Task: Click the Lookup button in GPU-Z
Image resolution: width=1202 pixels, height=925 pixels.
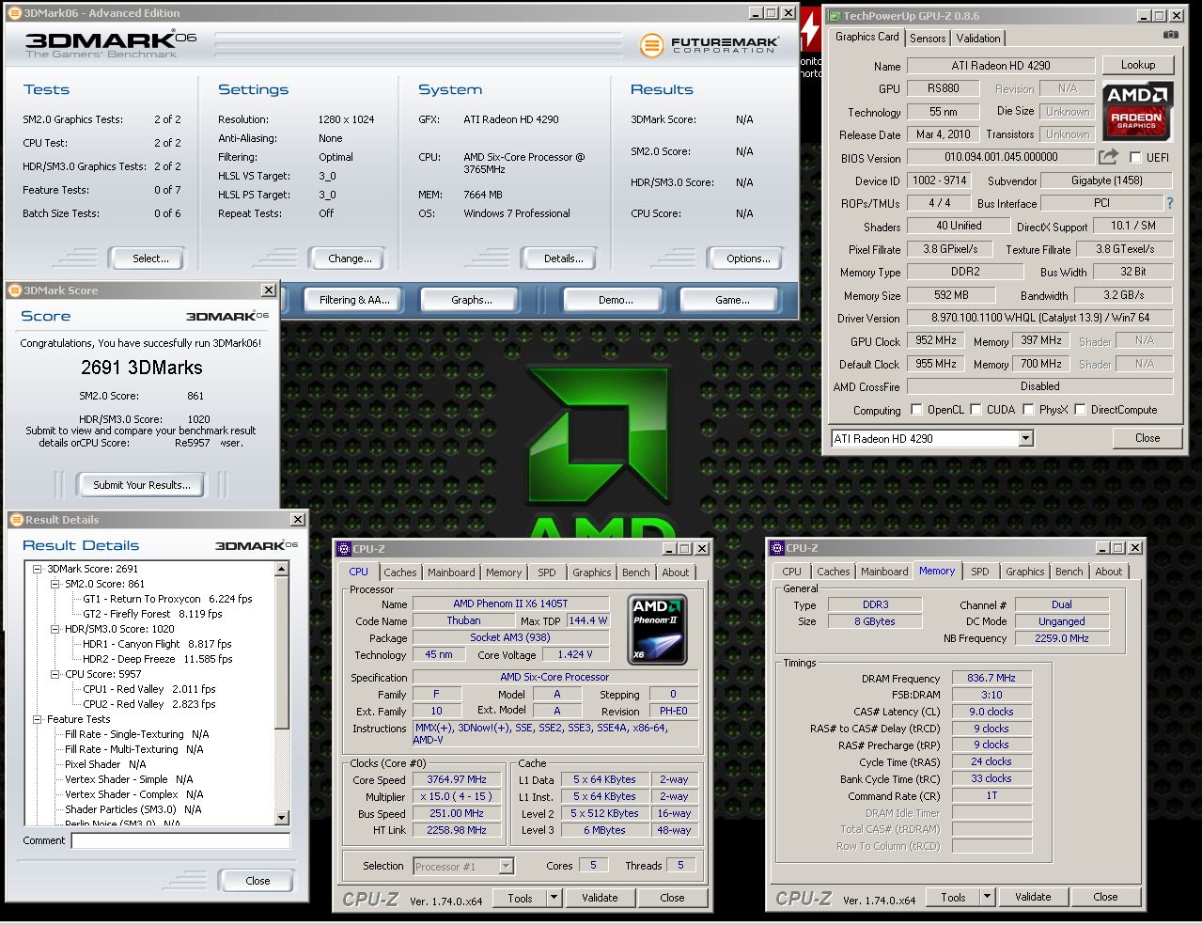Action: coord(1137,65)
